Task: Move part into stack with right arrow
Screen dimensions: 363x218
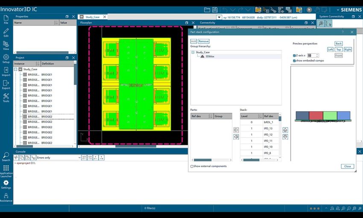Action: pyautogui.click(x=236, y=130)
